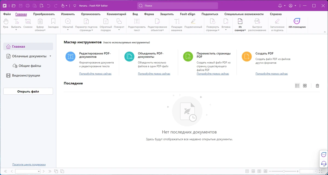Expand the Выбрать dropdown
This screenshot has width=328, height=175.
16,30
